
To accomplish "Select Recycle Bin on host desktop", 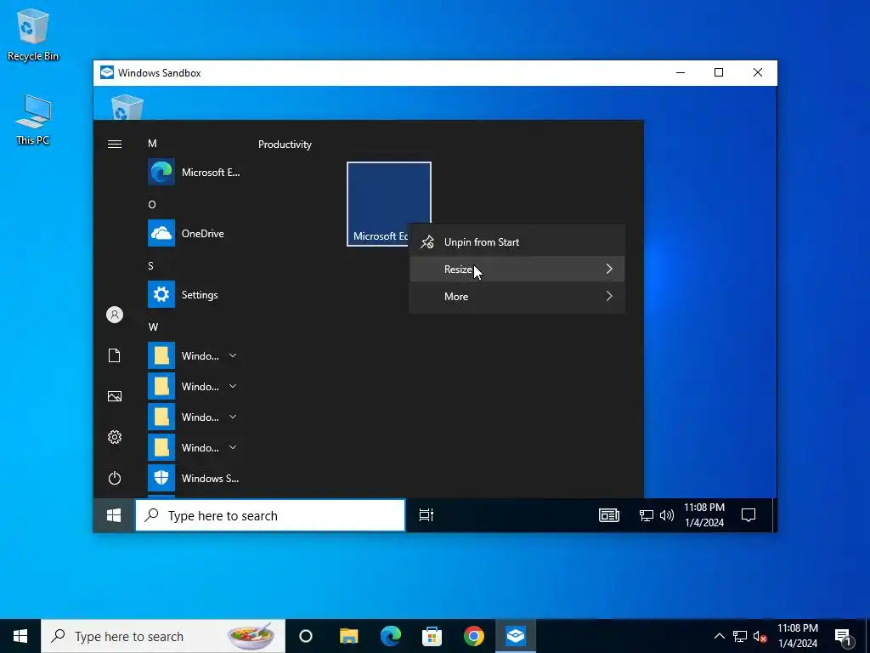I will pyautogui.click(x=33, y=34).
